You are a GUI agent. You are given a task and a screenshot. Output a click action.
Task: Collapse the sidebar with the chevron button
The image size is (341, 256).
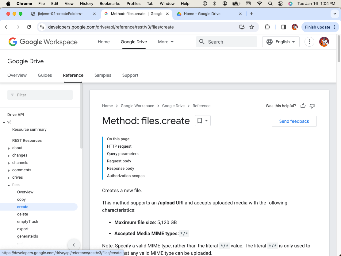coord(74,245)
